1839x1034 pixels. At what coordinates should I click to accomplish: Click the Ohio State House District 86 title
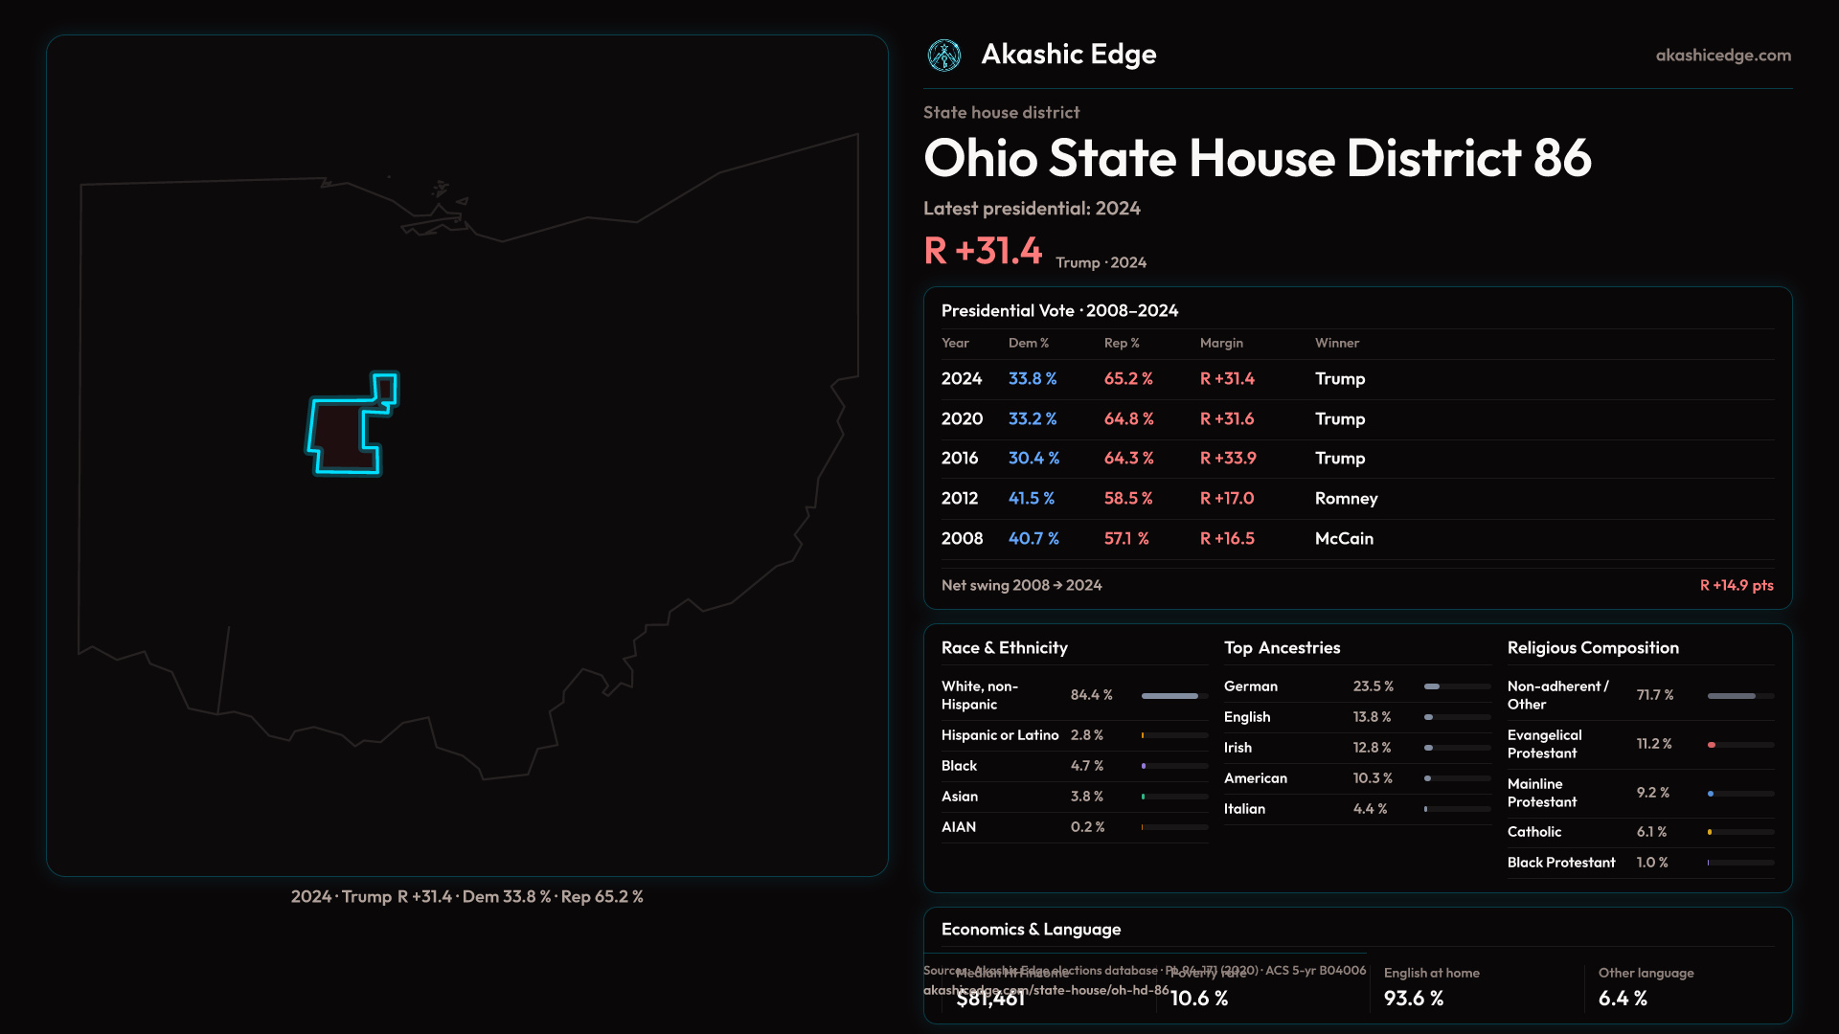1257,158
